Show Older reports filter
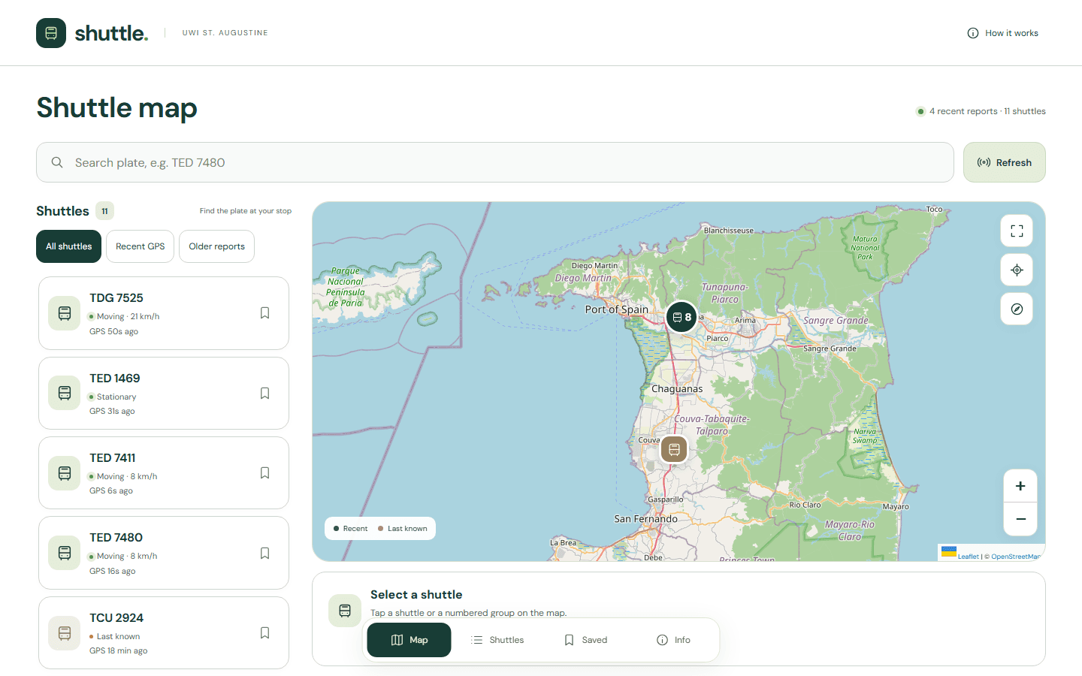The width and height of the screenshot is (1082, 676). [x=216, y=246]
